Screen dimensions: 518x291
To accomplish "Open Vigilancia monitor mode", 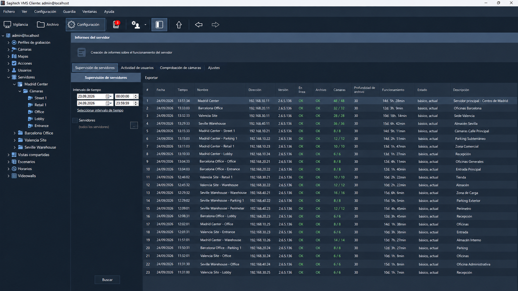I will coord(16,25).
